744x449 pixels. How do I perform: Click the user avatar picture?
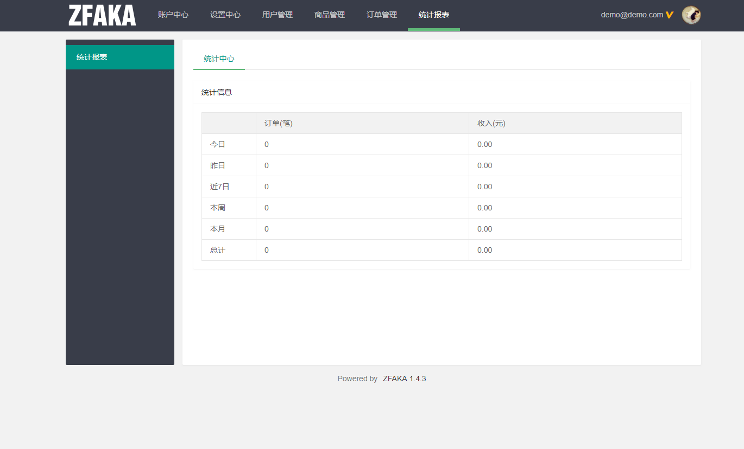(x=691, y=15)
